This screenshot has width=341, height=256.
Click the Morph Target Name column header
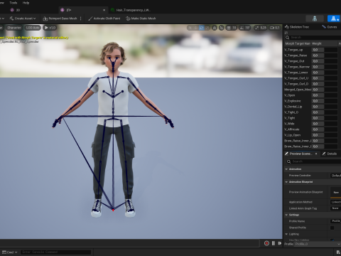298,43
